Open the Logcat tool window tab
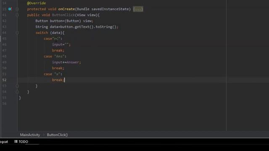This screenshot has width=269, height=151. tap(4, 142)
